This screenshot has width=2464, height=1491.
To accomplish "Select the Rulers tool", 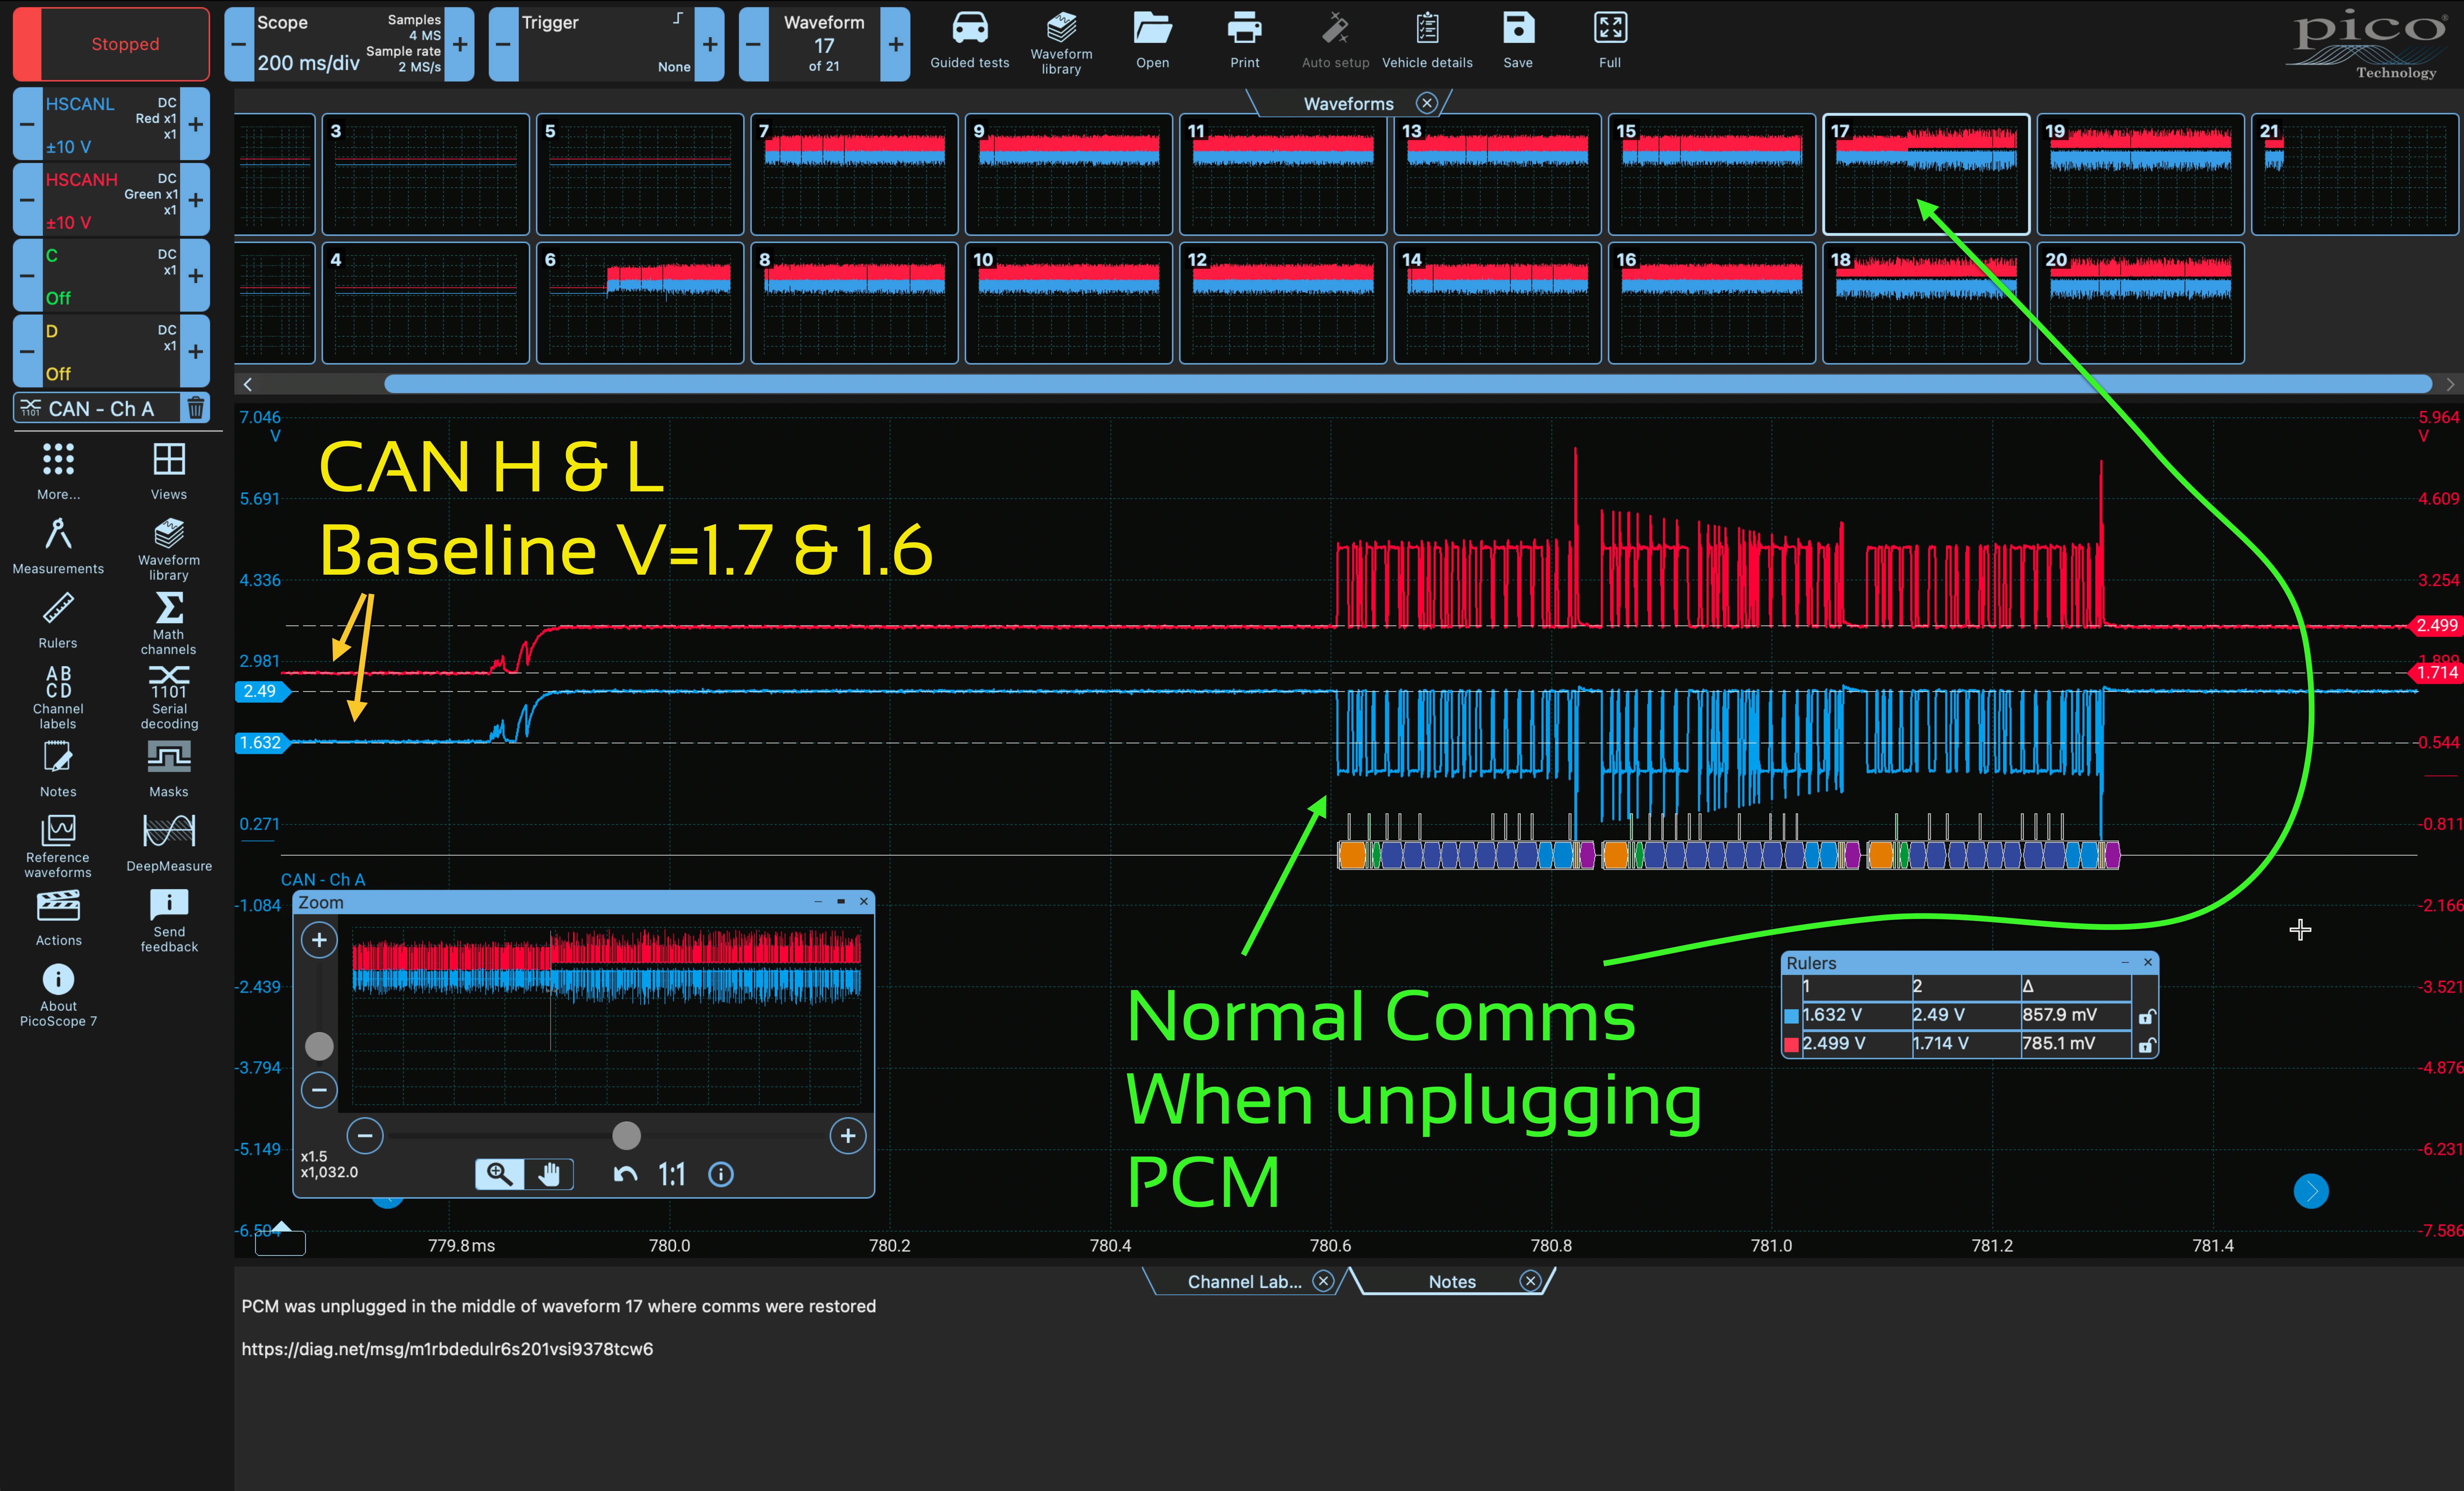I will coord(58,620).
